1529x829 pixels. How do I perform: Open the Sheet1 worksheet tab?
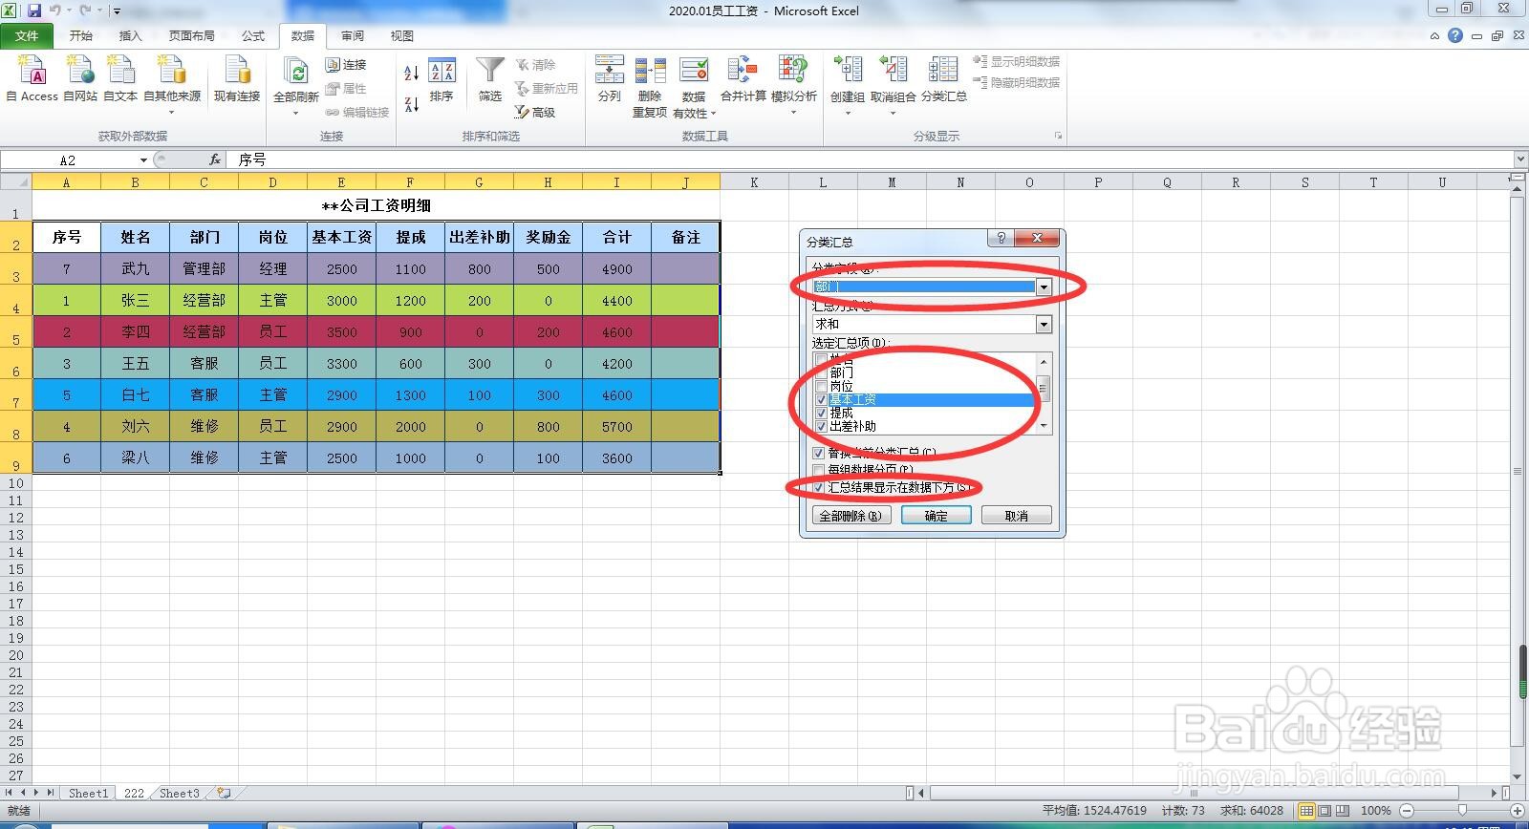click(88, 793)
